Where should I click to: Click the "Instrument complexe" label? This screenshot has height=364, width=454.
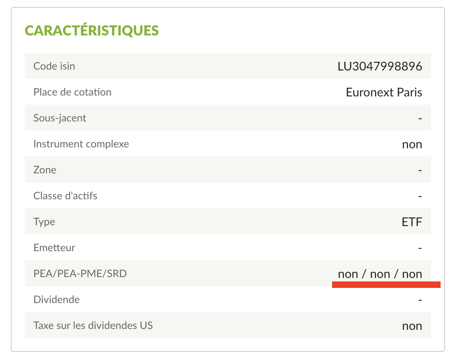pos(81,144)
